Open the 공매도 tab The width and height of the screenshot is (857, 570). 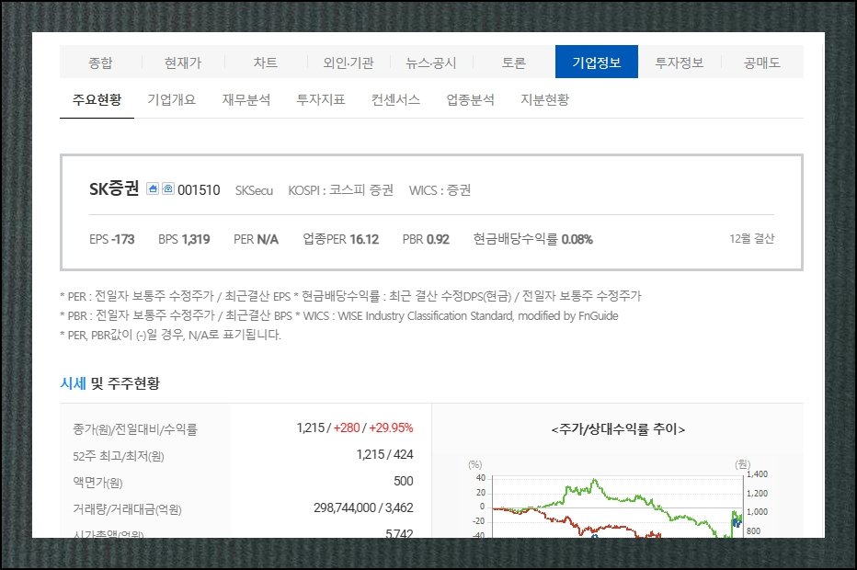(x=762, y=63)
